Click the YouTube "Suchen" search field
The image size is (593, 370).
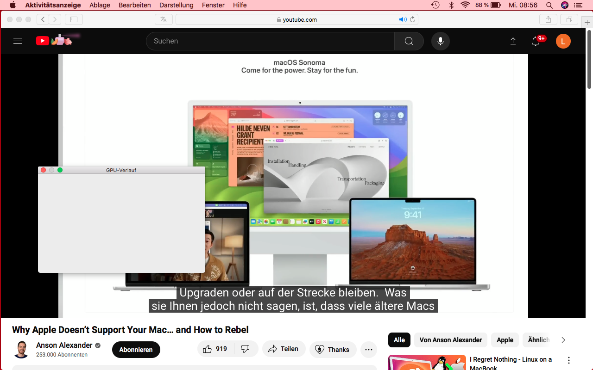pyautogui.click(x=270, y=41)
